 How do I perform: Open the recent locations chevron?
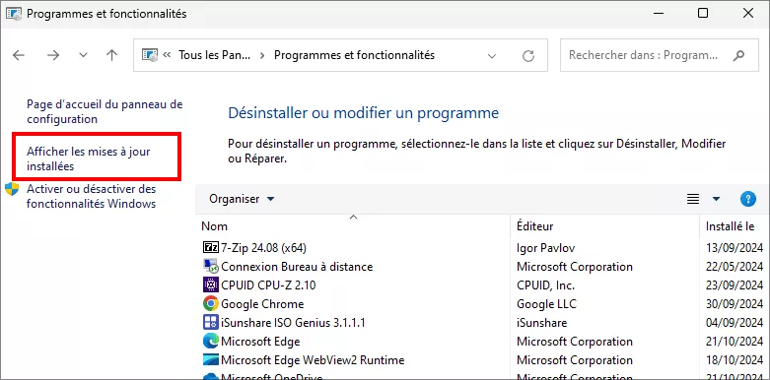click(84, 55)
